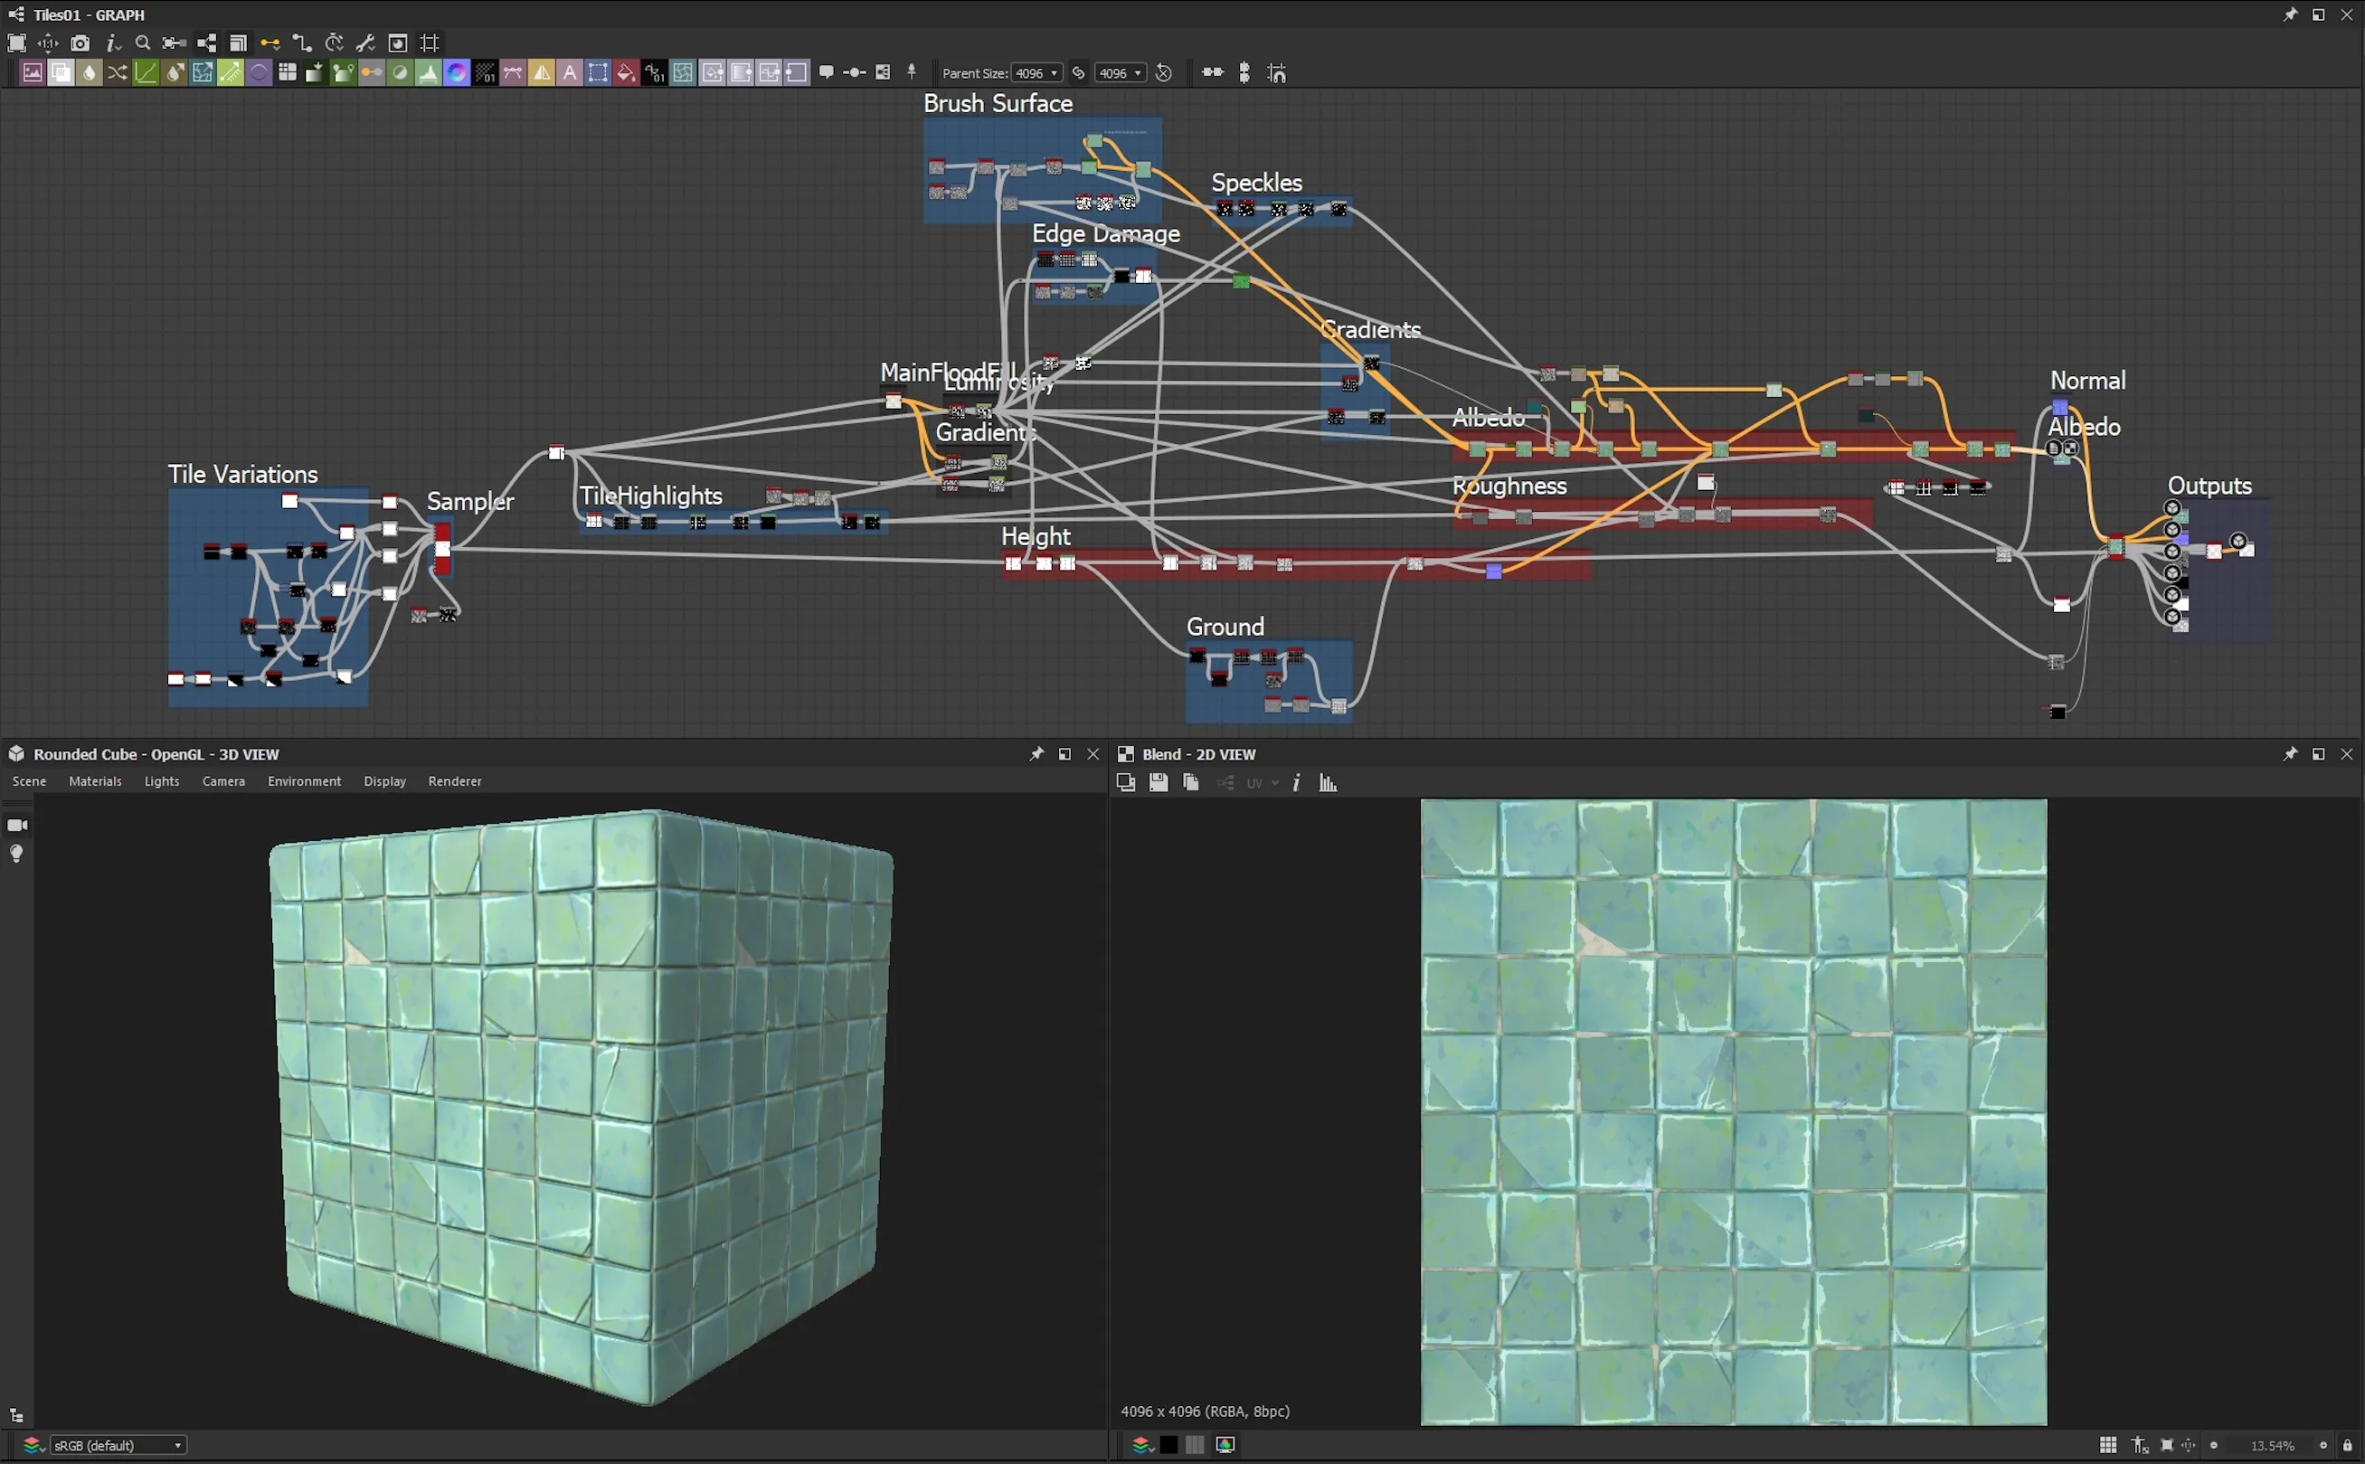The height and width of the screenshot is (1464, 2365).
Task: Open the Lights menu
Action: coord(162,780)
